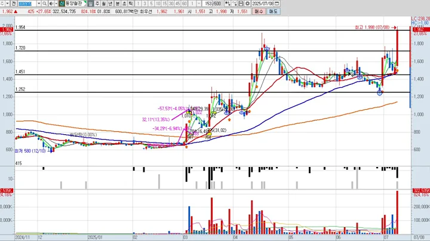Choose the 1 interval button
This screenshot has height=241, width=430.
(138, 4)
